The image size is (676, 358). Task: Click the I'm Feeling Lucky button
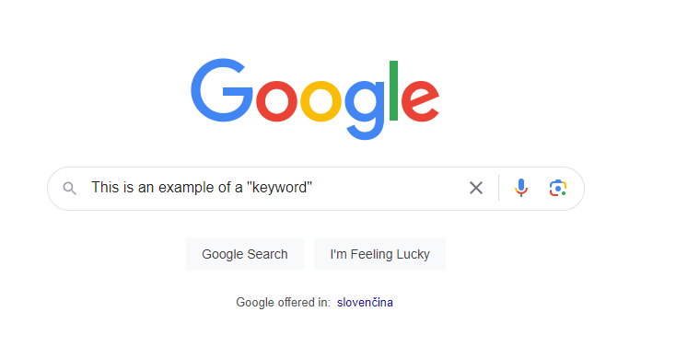[x=379, y=254]
